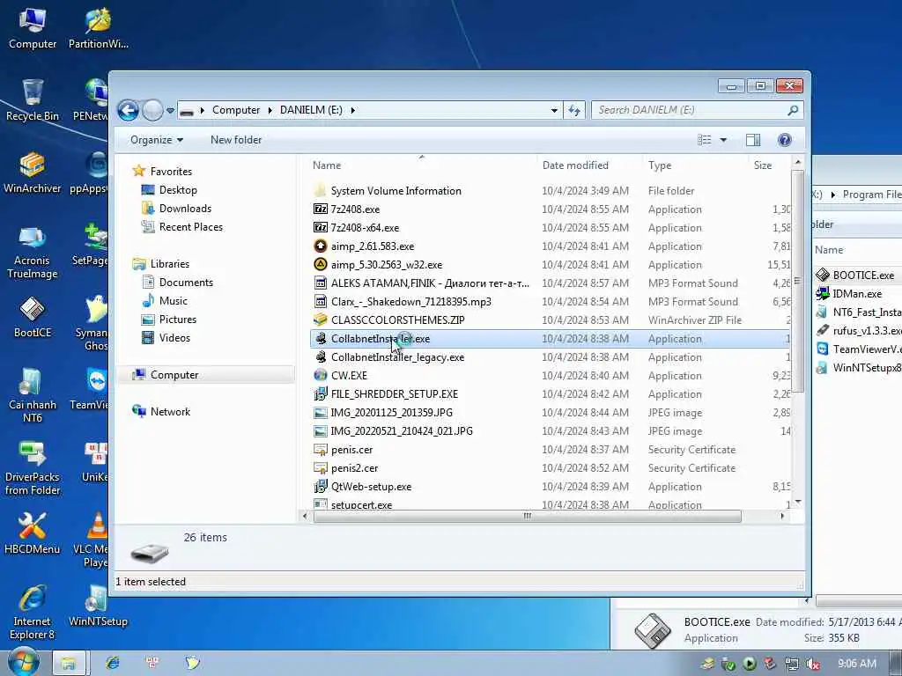The image size is (902, 676).
Task: Open Internet Explorer 8 desktop icon
Action: 33,613
